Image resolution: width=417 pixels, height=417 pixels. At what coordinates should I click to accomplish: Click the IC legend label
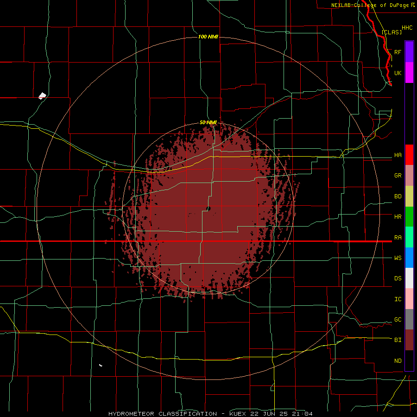398,299
